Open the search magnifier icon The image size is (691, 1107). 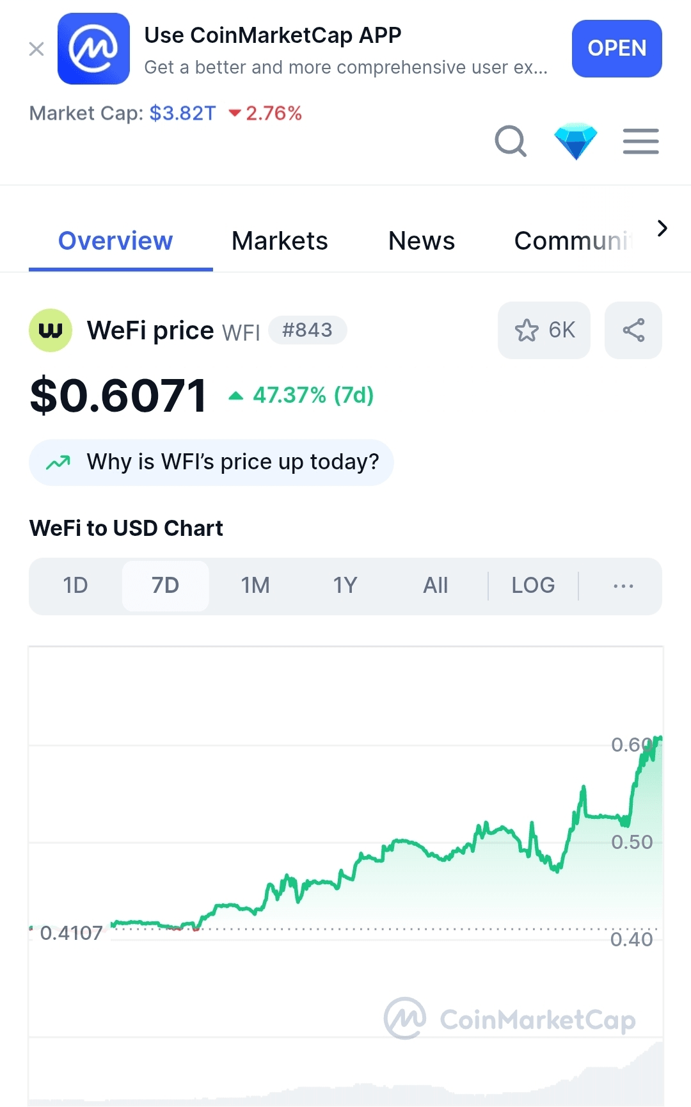click(x=511, y=141)
